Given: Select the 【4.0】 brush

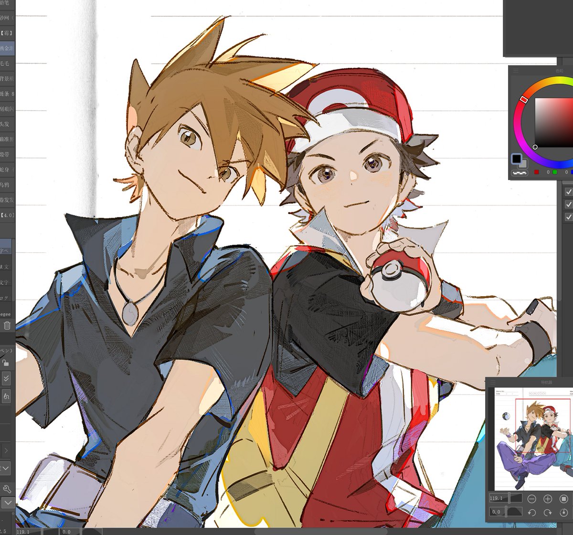Looking at the screenshot, I should pos(7,215).
